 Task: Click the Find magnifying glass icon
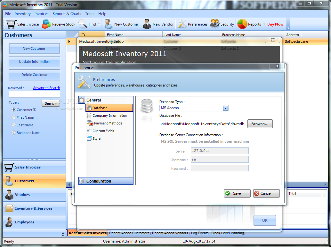[x=83, y=24]
